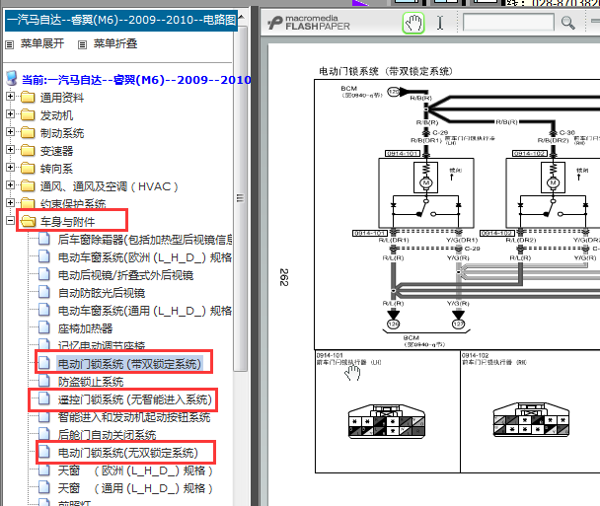Click page icon beside 防盗锁止系统
Image resolution: width=600 pixels, height=506 pixels.
click(44, 381)
